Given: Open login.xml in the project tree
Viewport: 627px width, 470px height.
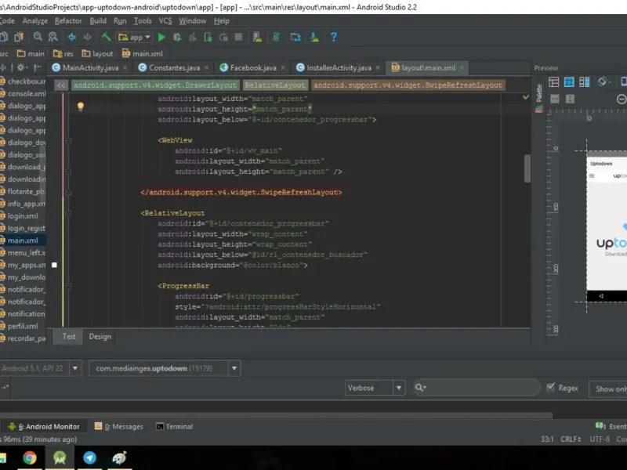Looking at the screenshot, I should tap(23, 215).
